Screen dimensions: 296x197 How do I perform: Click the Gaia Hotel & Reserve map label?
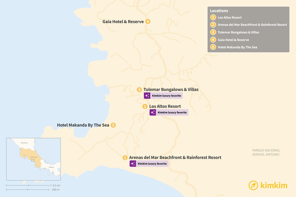point(123,22)
